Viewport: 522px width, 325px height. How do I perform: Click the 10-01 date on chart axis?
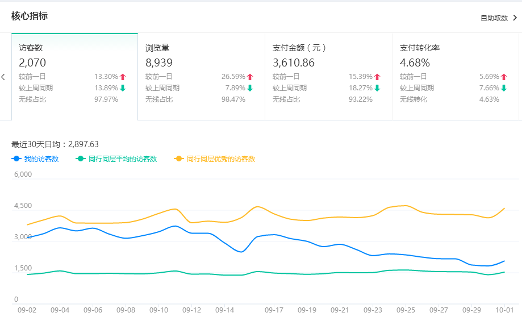tap(504, 310)
